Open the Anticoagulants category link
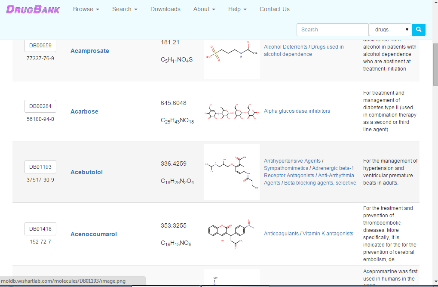Screen dimensions: 438x287 (x=280, y=233)
